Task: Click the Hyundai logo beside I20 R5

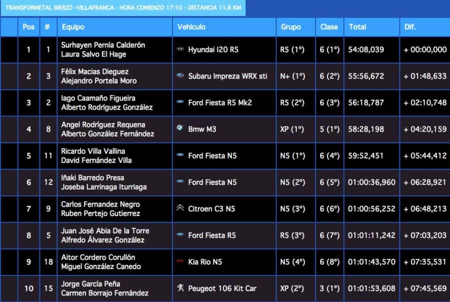Action: tap(180, 49)
